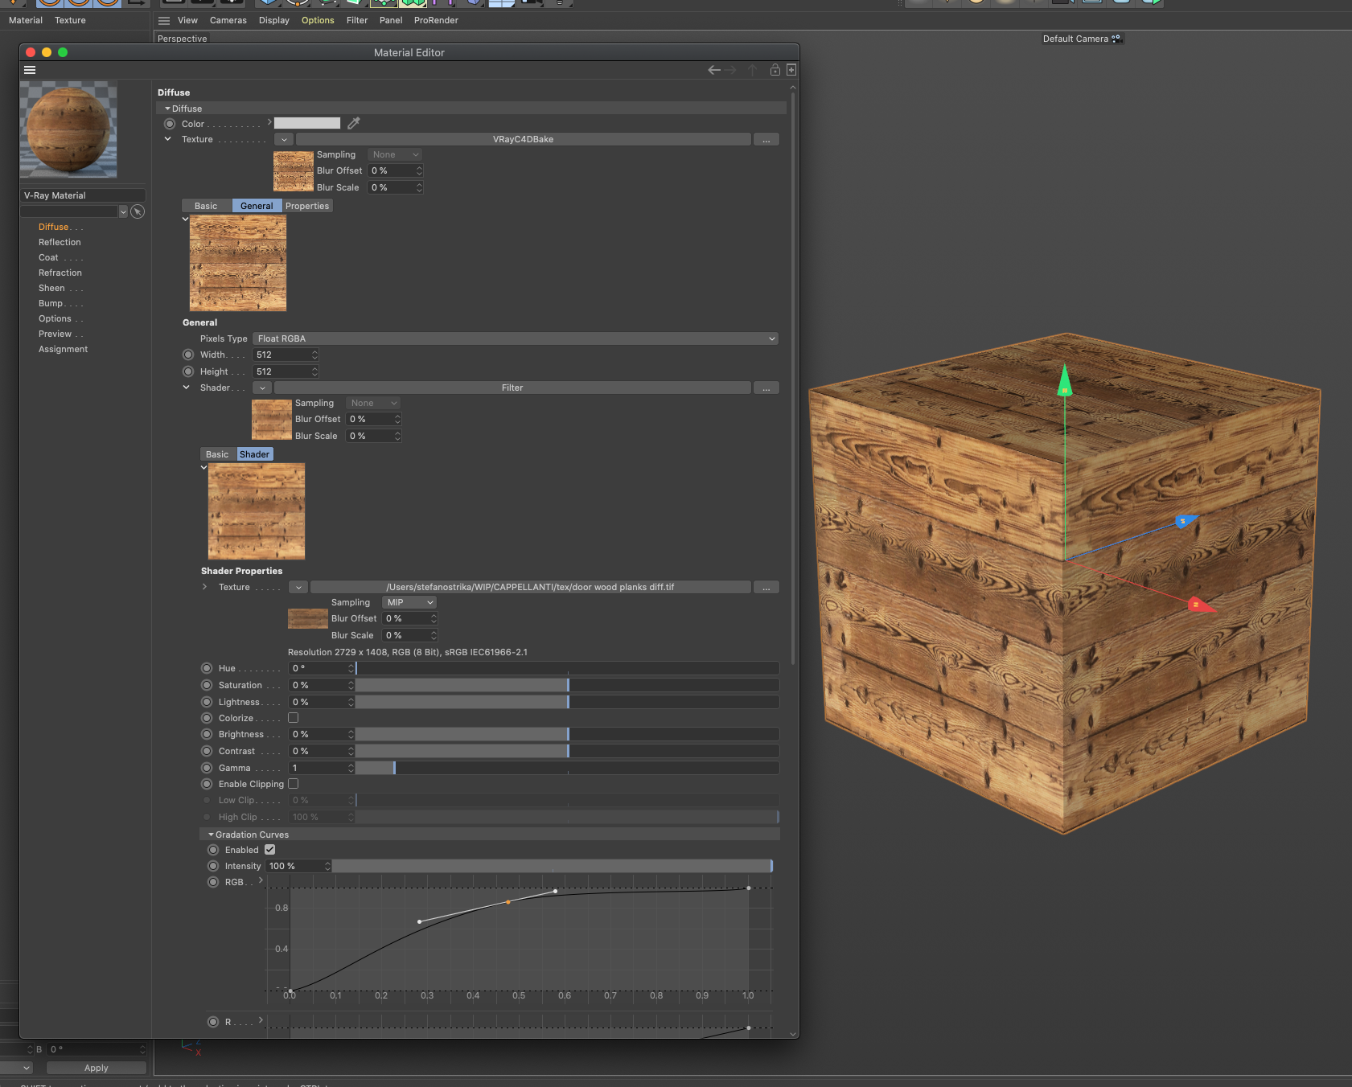
Task: Click the red X axis handle on cube
Action: pos(1200,605)
